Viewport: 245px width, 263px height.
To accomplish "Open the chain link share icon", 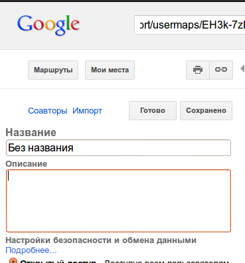I will point(221,70).
